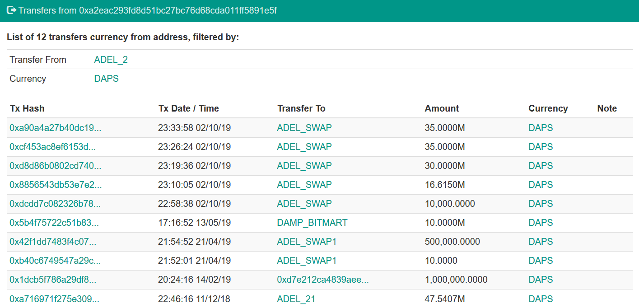Open ADEL_SWAP recipient in 23:10:05 row
This screenshot has height=308, width=639.
coord(304,185)
